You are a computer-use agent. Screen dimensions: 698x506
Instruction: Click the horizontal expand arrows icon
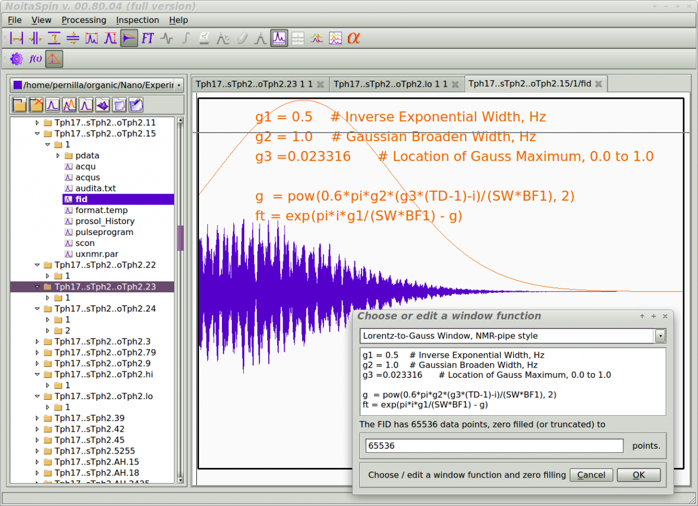17,38
